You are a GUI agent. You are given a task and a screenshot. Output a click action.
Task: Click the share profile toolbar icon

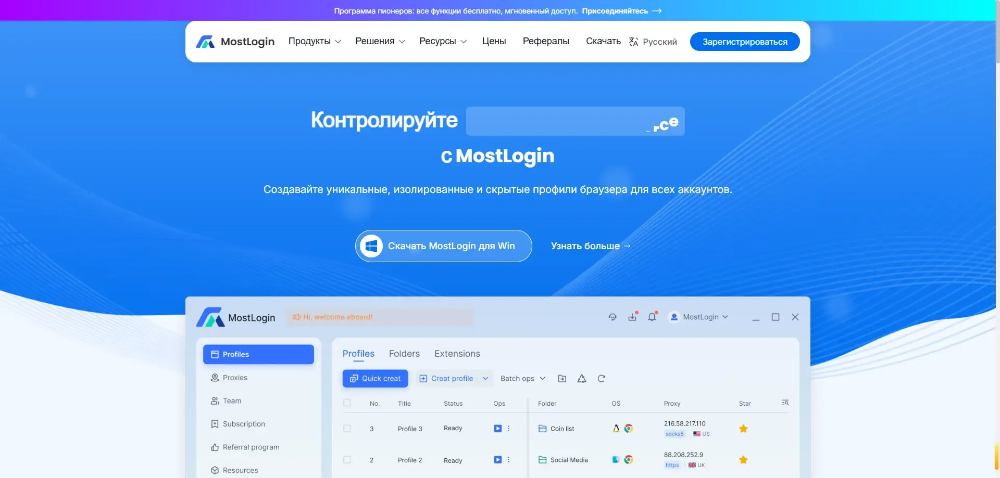(582, 379)
